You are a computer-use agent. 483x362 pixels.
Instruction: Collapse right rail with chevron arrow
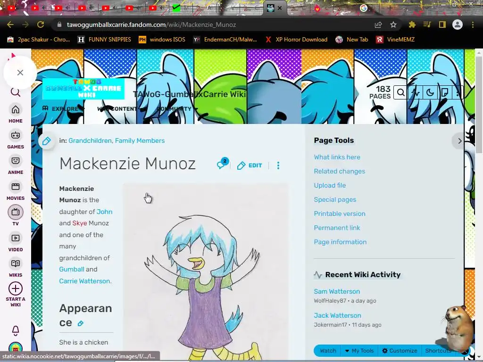[x=459, y=141]
